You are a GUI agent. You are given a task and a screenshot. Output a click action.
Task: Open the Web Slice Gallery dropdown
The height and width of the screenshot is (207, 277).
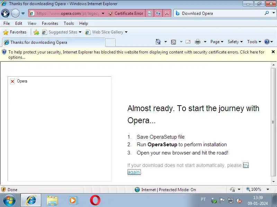tap(106, 32)
